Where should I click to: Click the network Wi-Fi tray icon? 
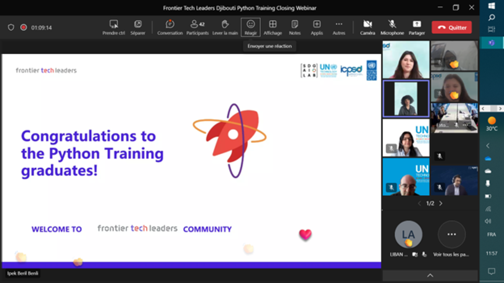tap(488, 209)
